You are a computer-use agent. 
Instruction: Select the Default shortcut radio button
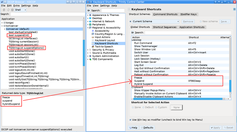click(x=143, y=107)
